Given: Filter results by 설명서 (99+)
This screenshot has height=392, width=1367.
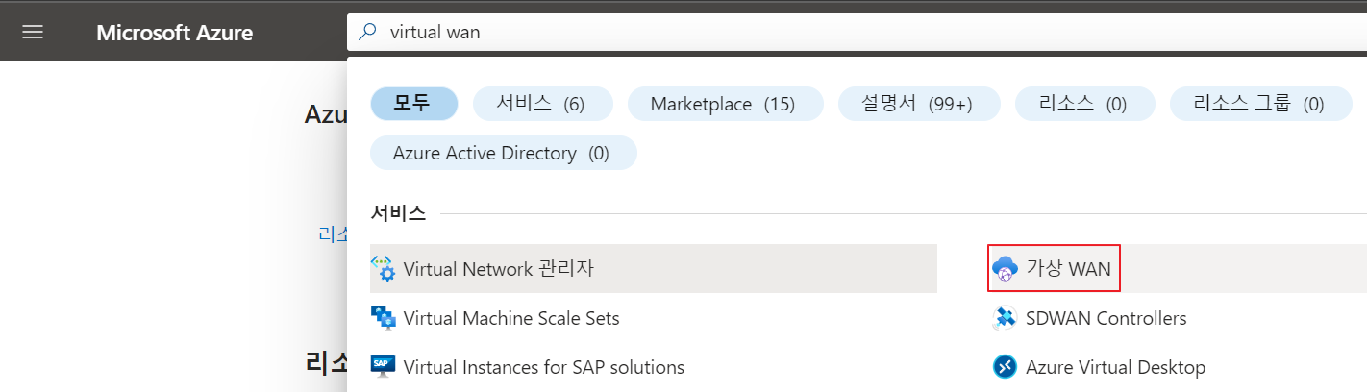Looking at the screenshot, I should tap(919, 104).
